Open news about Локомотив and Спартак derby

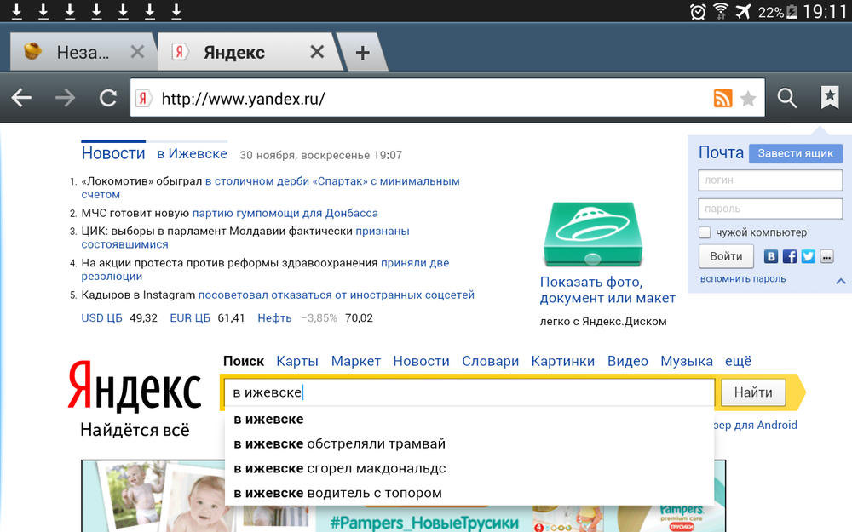click(270, 188)
